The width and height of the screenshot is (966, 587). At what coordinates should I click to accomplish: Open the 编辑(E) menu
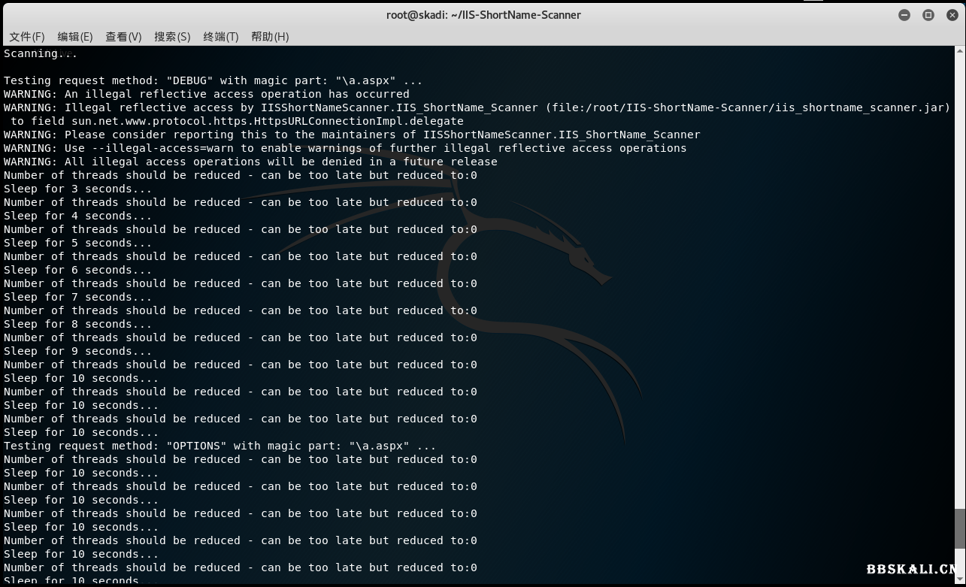(75, 36)
